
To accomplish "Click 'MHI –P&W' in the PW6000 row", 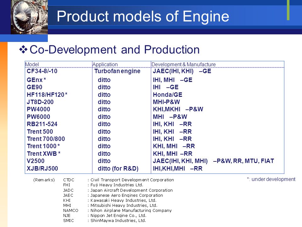I will click(170, 117).
